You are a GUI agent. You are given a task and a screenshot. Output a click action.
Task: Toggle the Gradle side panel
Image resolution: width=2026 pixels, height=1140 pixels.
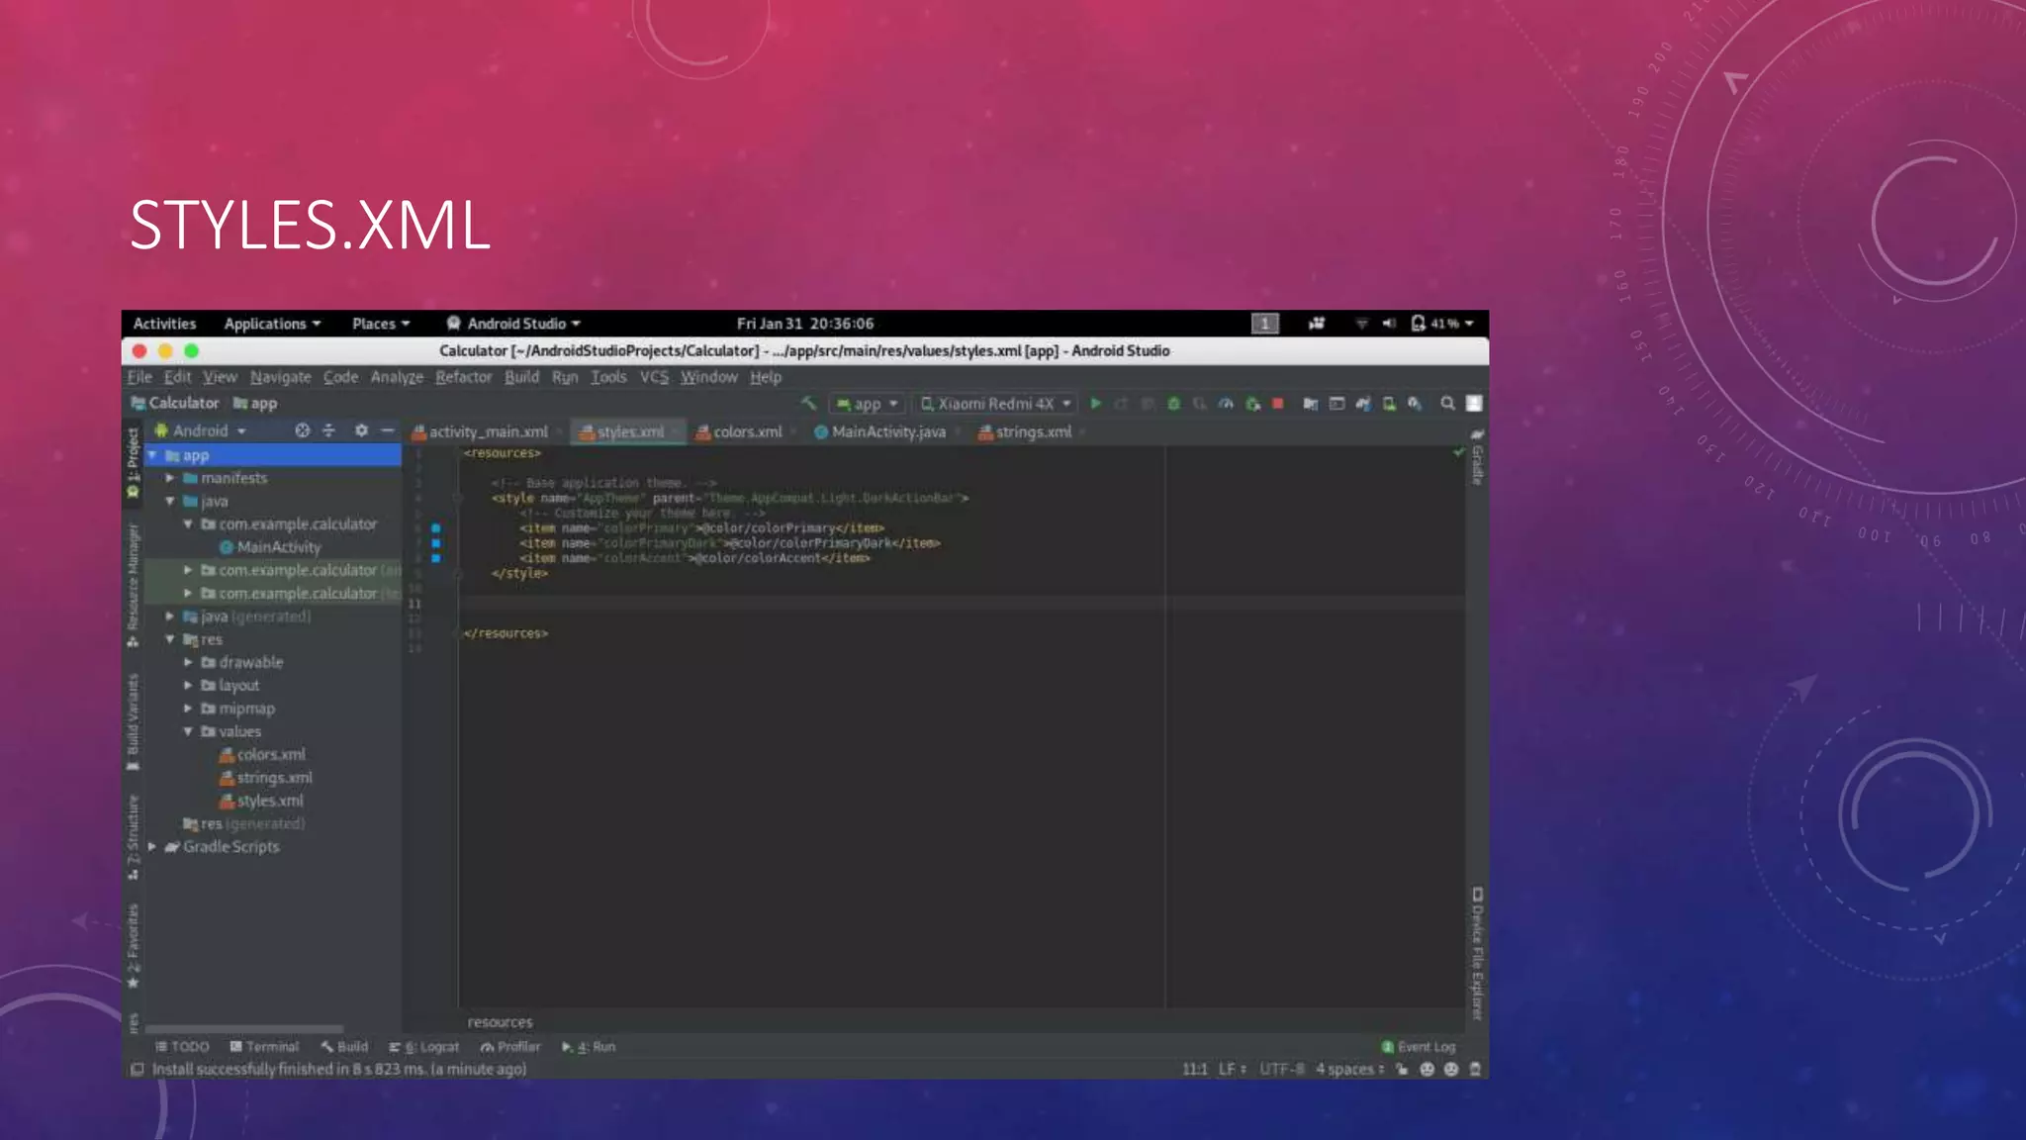pos(1476,458)
